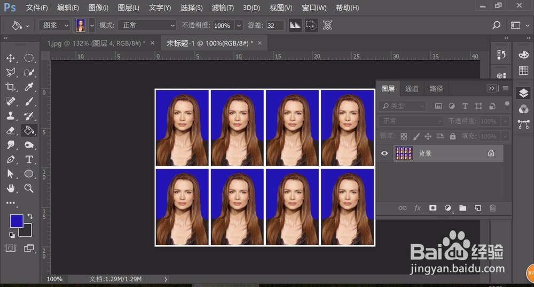Image resolution: width=534 pixels, height=287 pixels.
Task: Swap foreground and background colors
Action: click(x=30, y=216)
